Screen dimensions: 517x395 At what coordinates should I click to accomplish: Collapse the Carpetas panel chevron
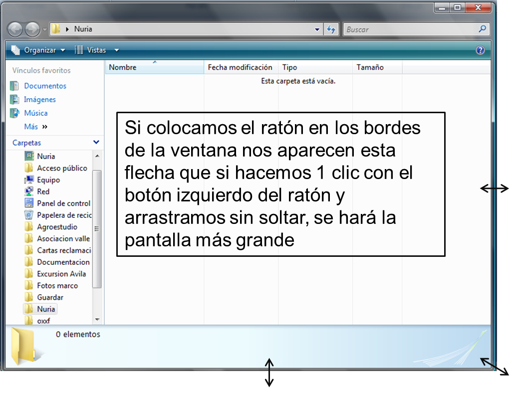click(96, 143)
